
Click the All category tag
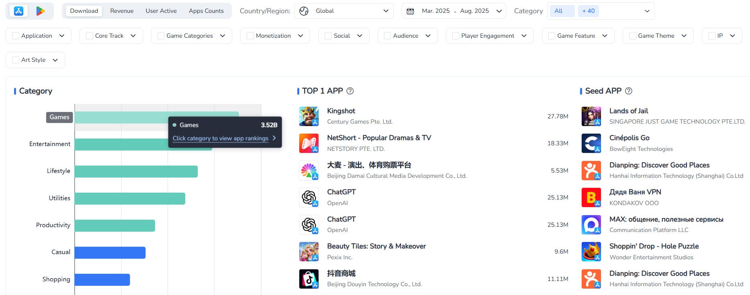pos(562,11)
